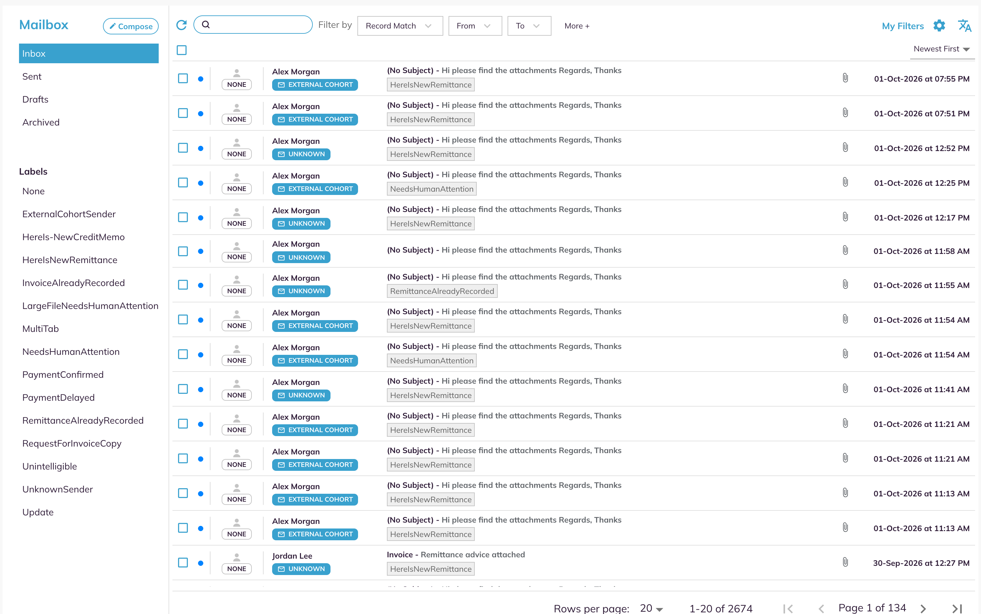This screenshot has height=614, width=981.
Task: Select the Inbox folder
Action: click(89, 53)
